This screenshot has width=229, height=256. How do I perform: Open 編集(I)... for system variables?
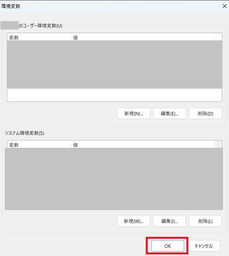(x=169, y=221)
